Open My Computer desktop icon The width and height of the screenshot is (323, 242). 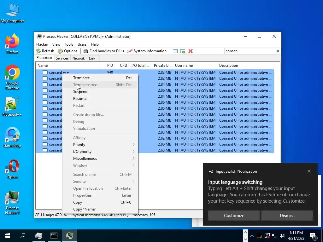(12, 13)
